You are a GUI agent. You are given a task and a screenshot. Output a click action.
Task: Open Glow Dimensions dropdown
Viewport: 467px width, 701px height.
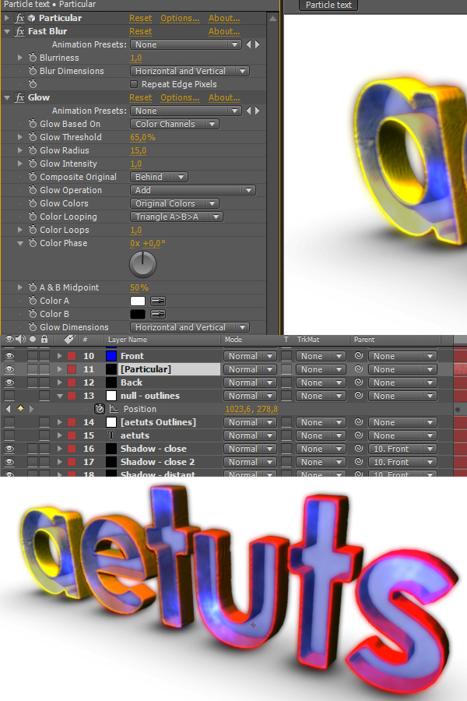pos(190,327)
